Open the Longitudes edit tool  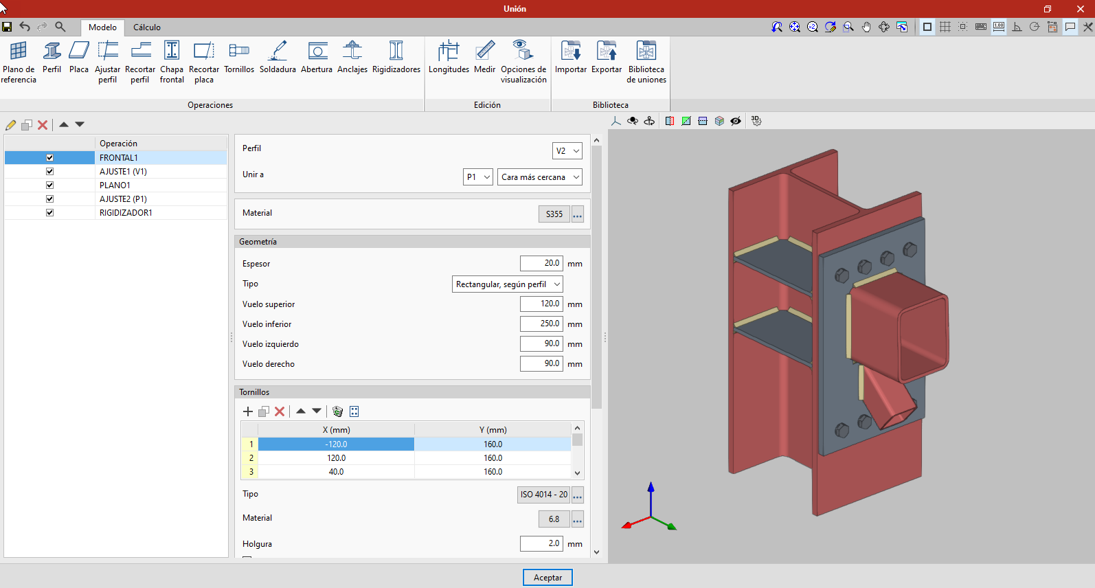click(449, 57)
